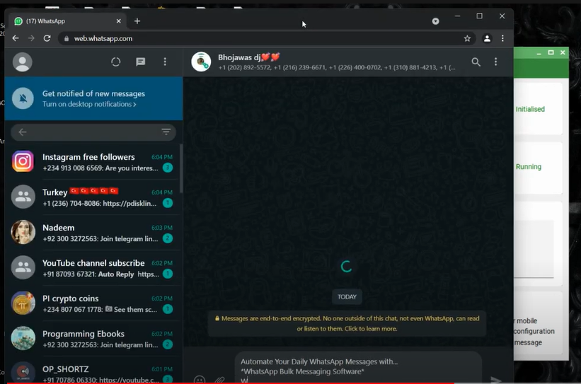The width and height of the screenshot is (581, 384).
Task: Click the back arrow in search box
Action: tap(23, 132)
